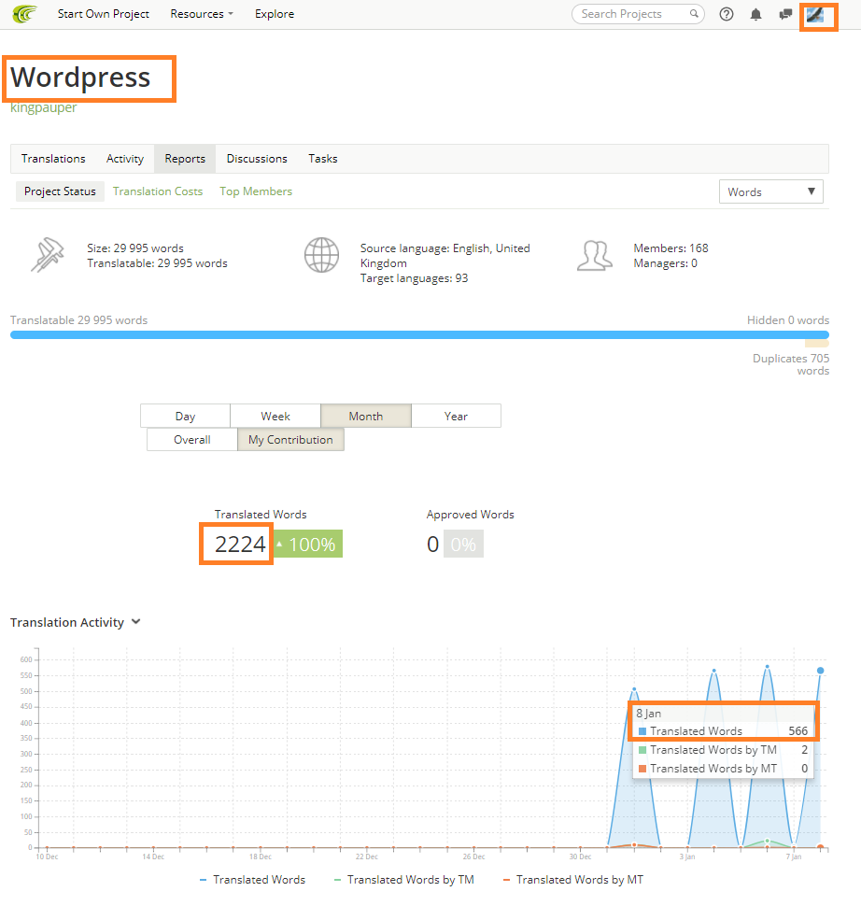861x920 pixels.
Task: Click in the Search Projects field
Action: coord(638,14)
